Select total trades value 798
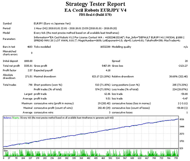This screenshot has height=161, width=190. coord(30,85)
